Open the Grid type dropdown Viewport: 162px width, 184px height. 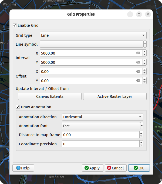[93, 35]
